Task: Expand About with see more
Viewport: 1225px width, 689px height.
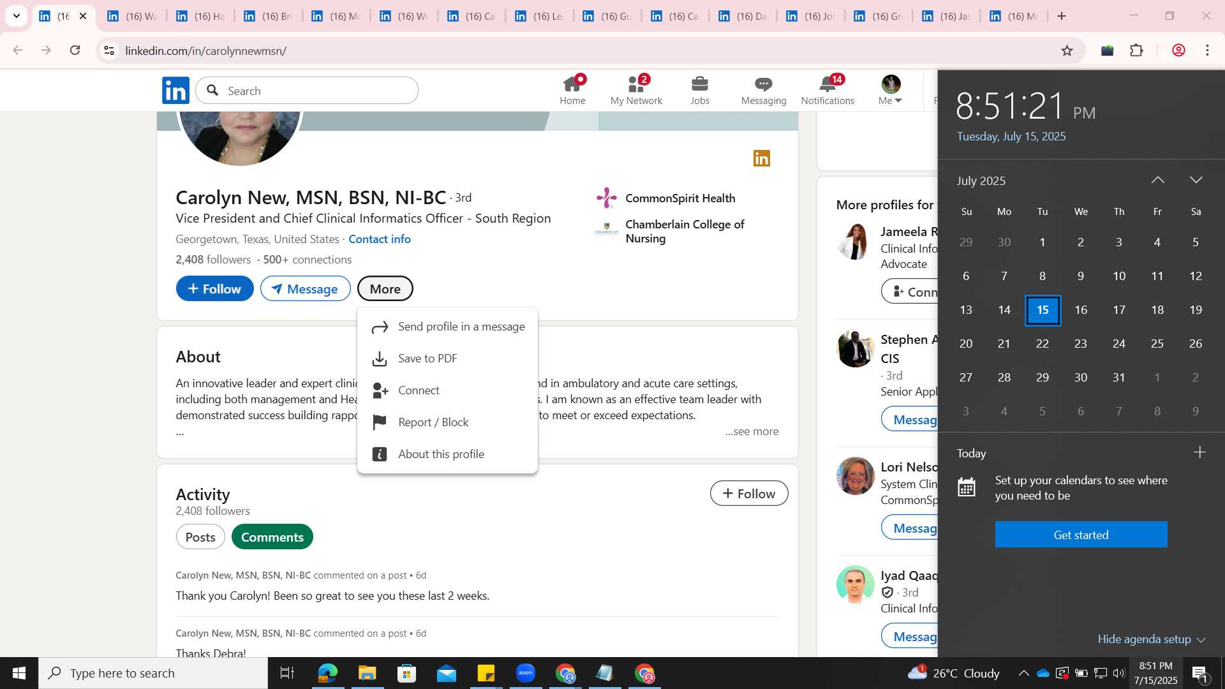Action: click(x=752, y=431)
